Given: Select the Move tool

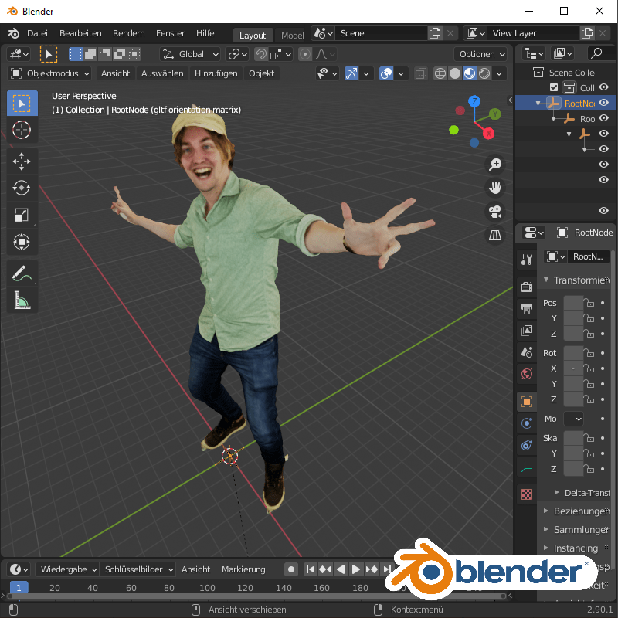Looking at the screenshot, I should click(22, 161).
